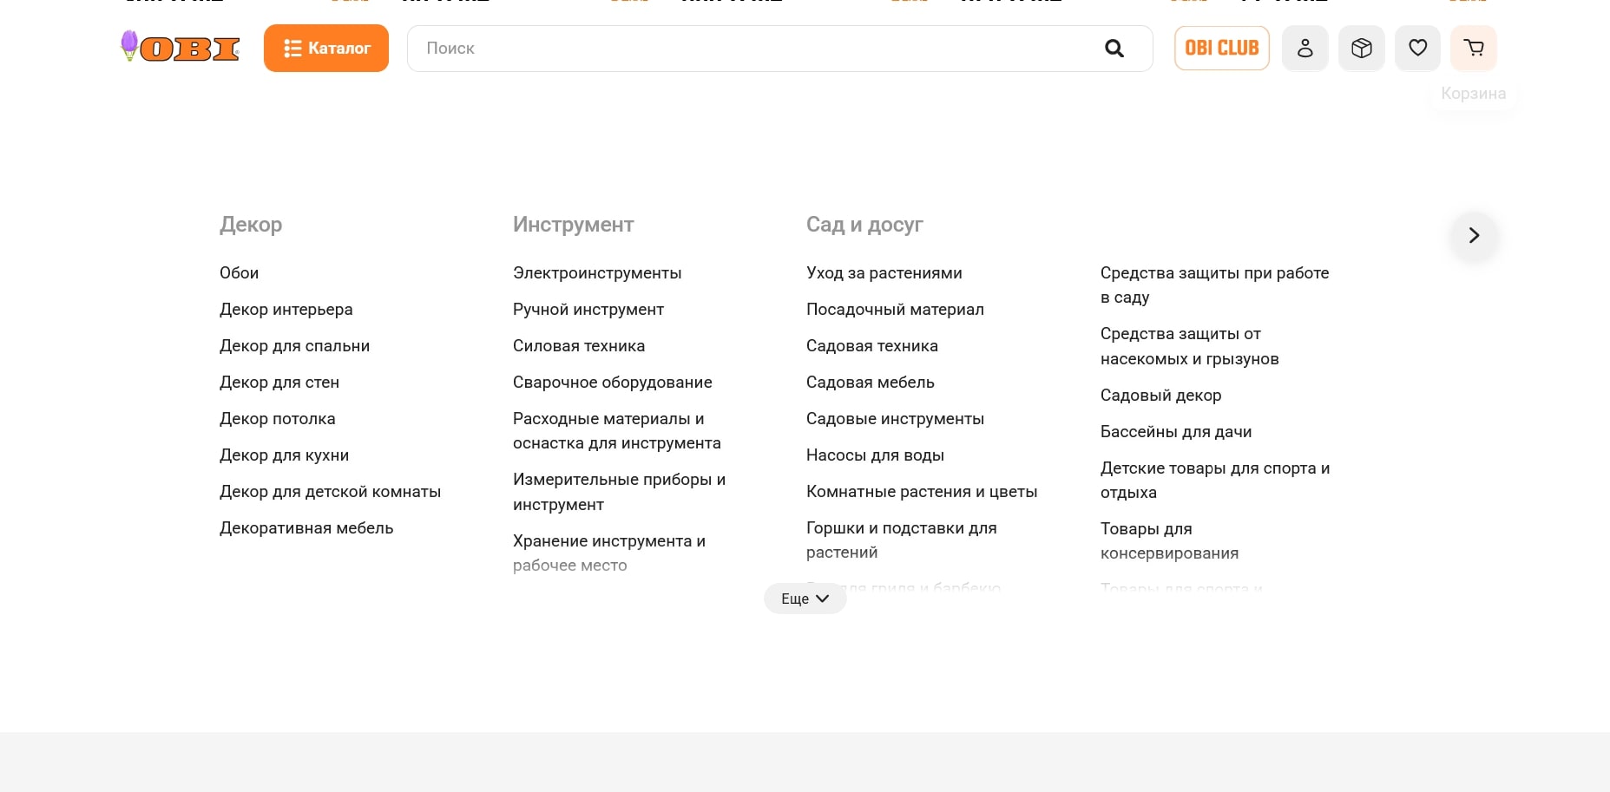Open the Каталог menu button
The width and height of the screenshot is (1610, 792).
[x=326, y=49]
